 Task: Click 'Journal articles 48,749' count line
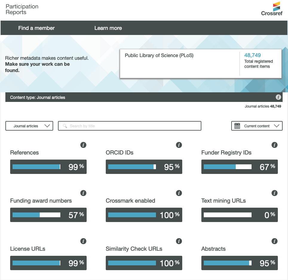263,106
